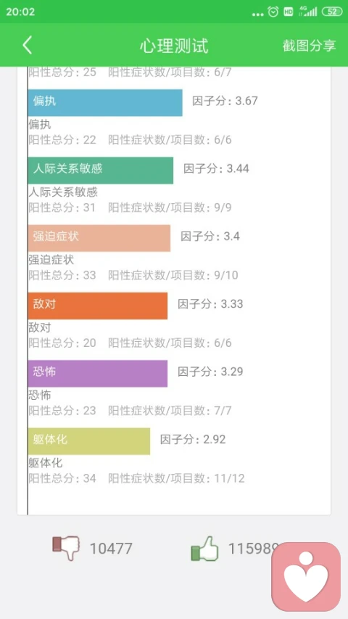
Task: Click the 10477 dislike count
Action: coord(111,549)
